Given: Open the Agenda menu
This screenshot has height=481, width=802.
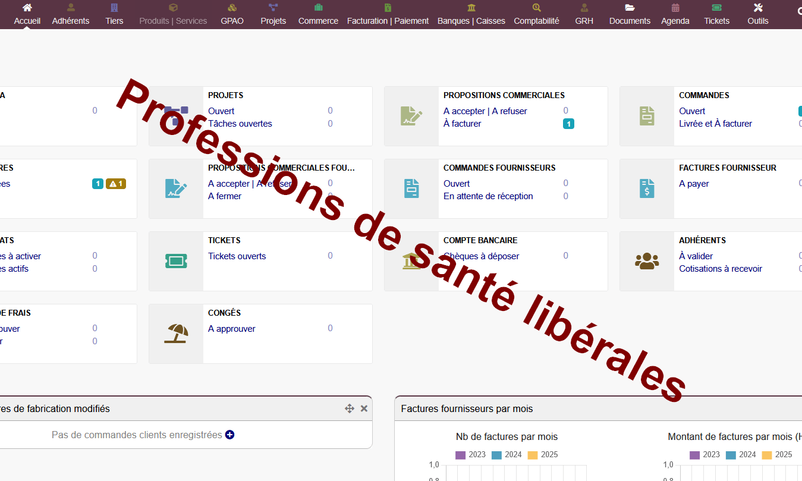Looking at the screenshot, I should click(675, 15).
